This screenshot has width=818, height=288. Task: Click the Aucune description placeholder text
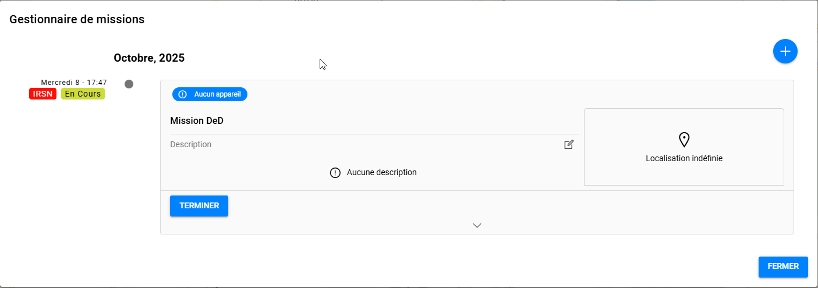pos(381,172)
